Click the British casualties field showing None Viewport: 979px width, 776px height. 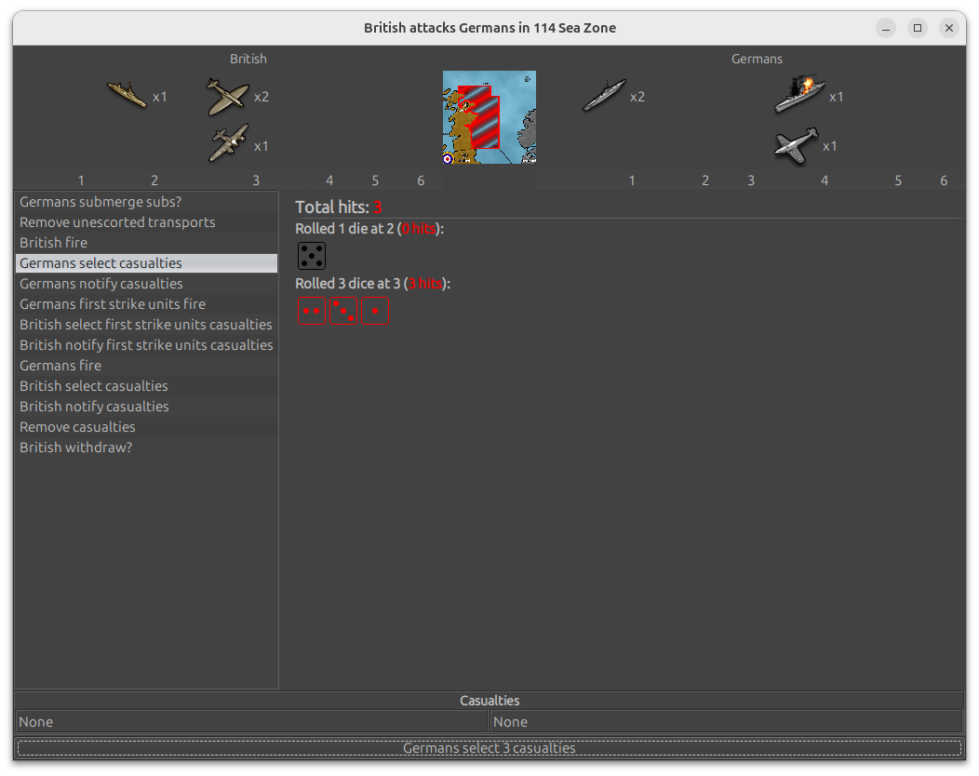(251, 722)
